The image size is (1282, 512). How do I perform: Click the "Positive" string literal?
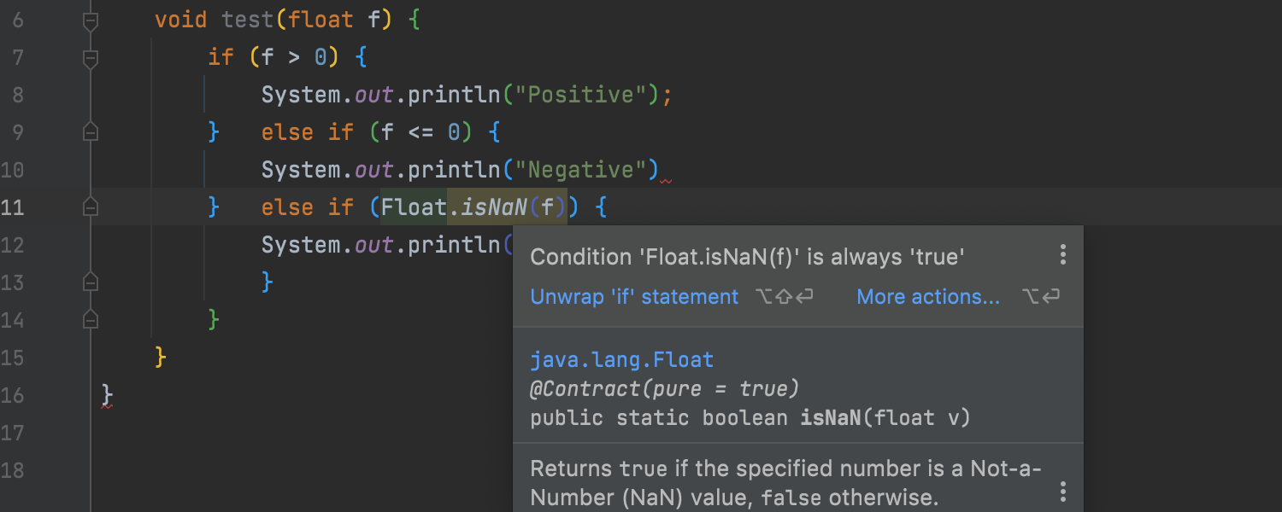pyautogui.click(x=581, y=95)
